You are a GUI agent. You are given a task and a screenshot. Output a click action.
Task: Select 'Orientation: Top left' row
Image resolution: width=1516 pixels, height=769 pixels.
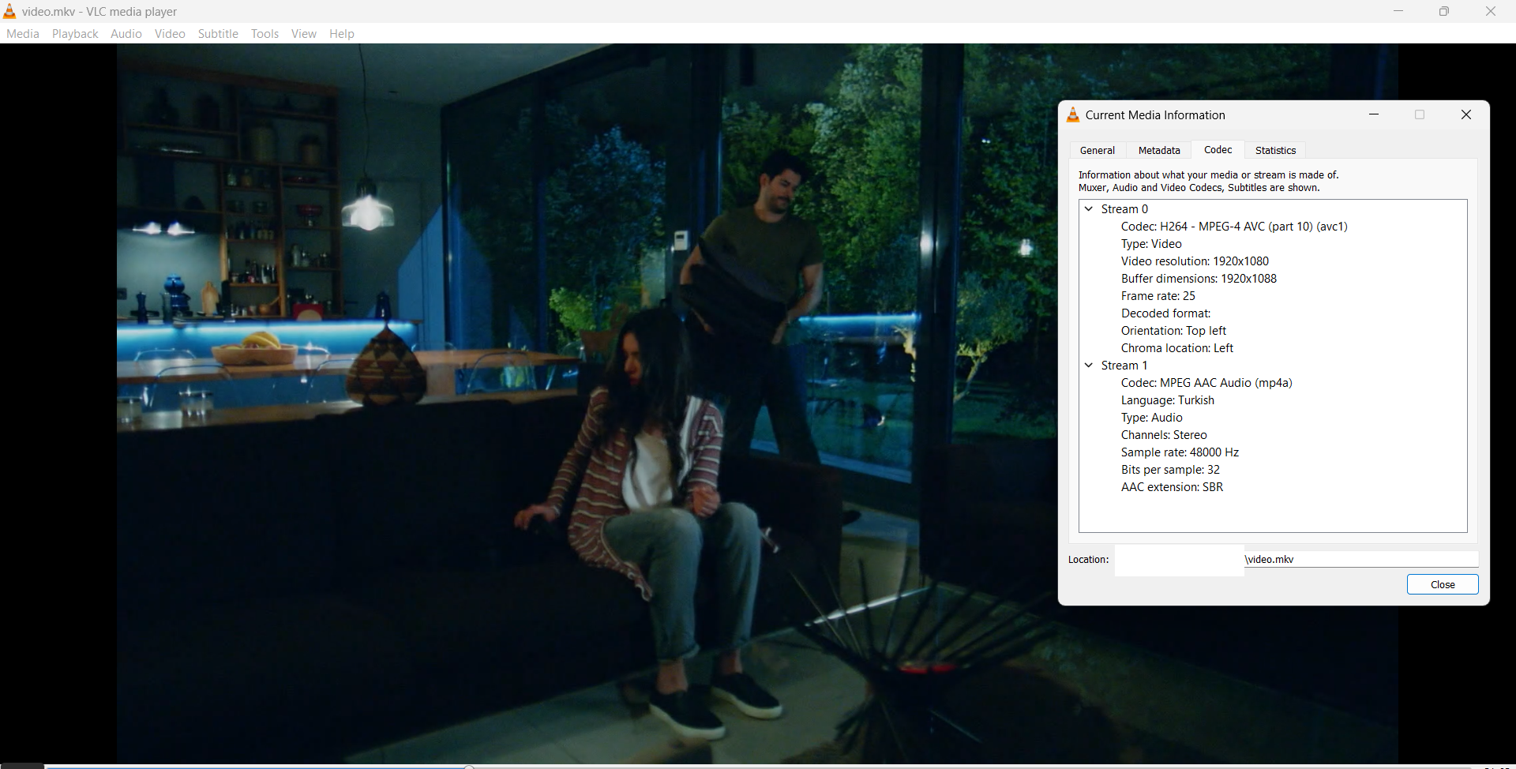coord(1173,331)
